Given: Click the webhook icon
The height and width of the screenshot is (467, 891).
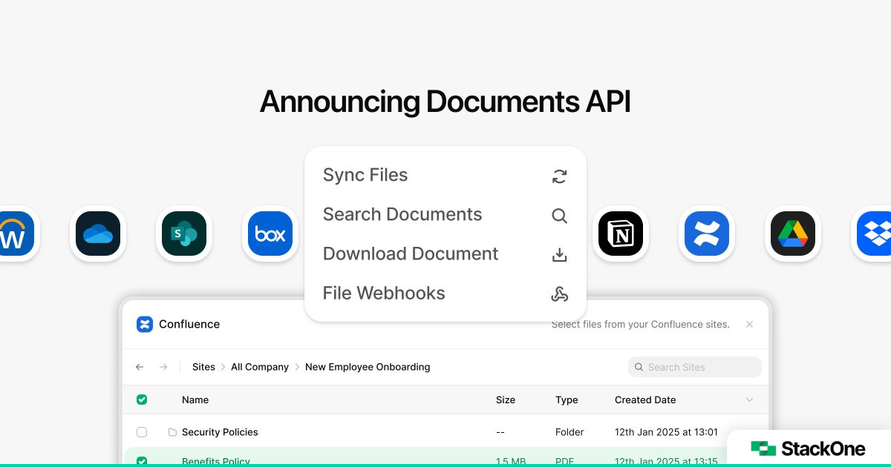Looking at the screenshot, I should (560, 294).
